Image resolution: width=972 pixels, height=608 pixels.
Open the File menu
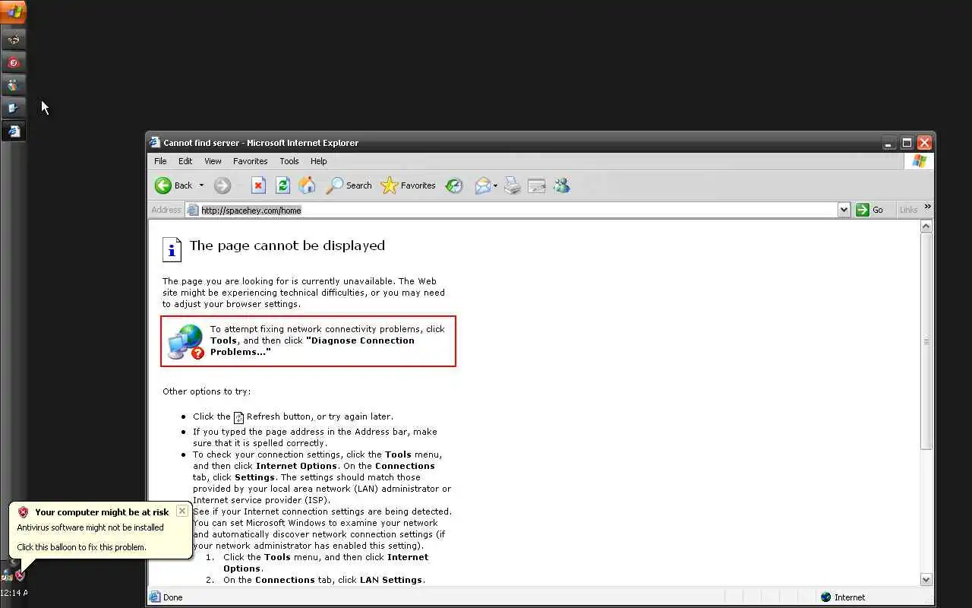[x=160, y=161]
